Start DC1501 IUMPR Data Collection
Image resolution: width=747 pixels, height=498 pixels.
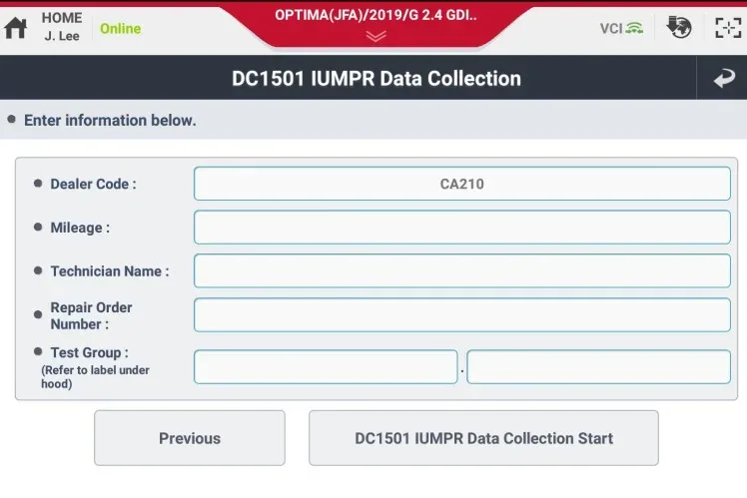pyautogui.click(x=483, y=438)
